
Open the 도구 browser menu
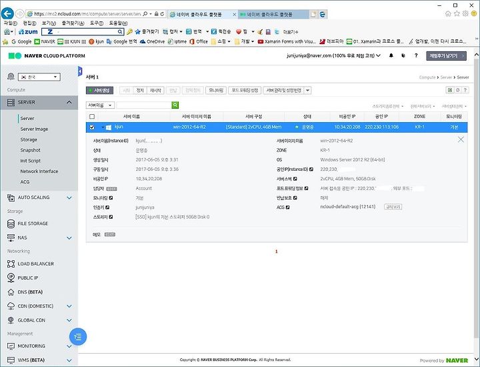[x=97, y=23]
